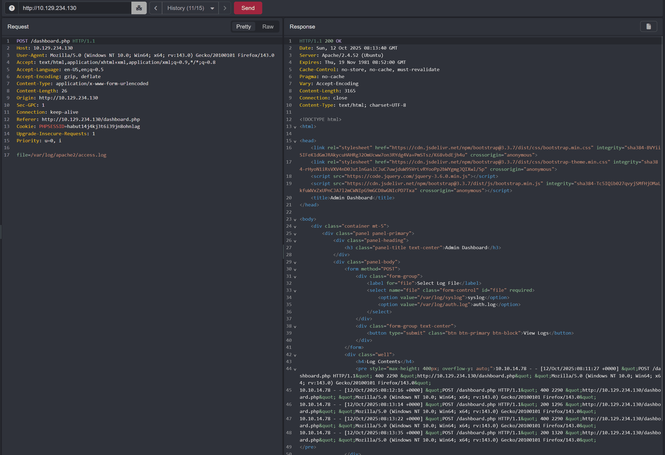Click the help question-mark icon

pos(12,8)
